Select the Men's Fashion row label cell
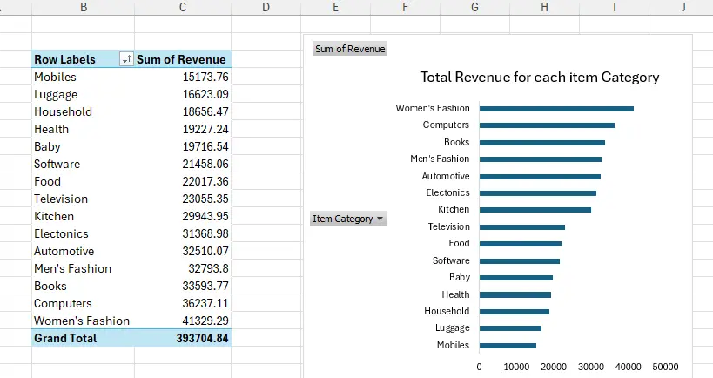Viewport: 713px width, 378px height. (x=72, y=268)
